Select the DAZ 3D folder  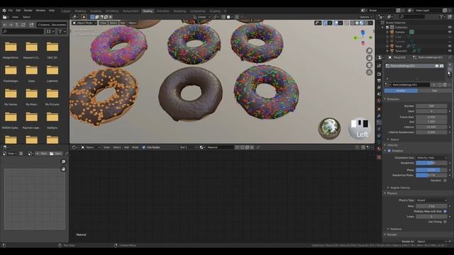click(52, 50)
